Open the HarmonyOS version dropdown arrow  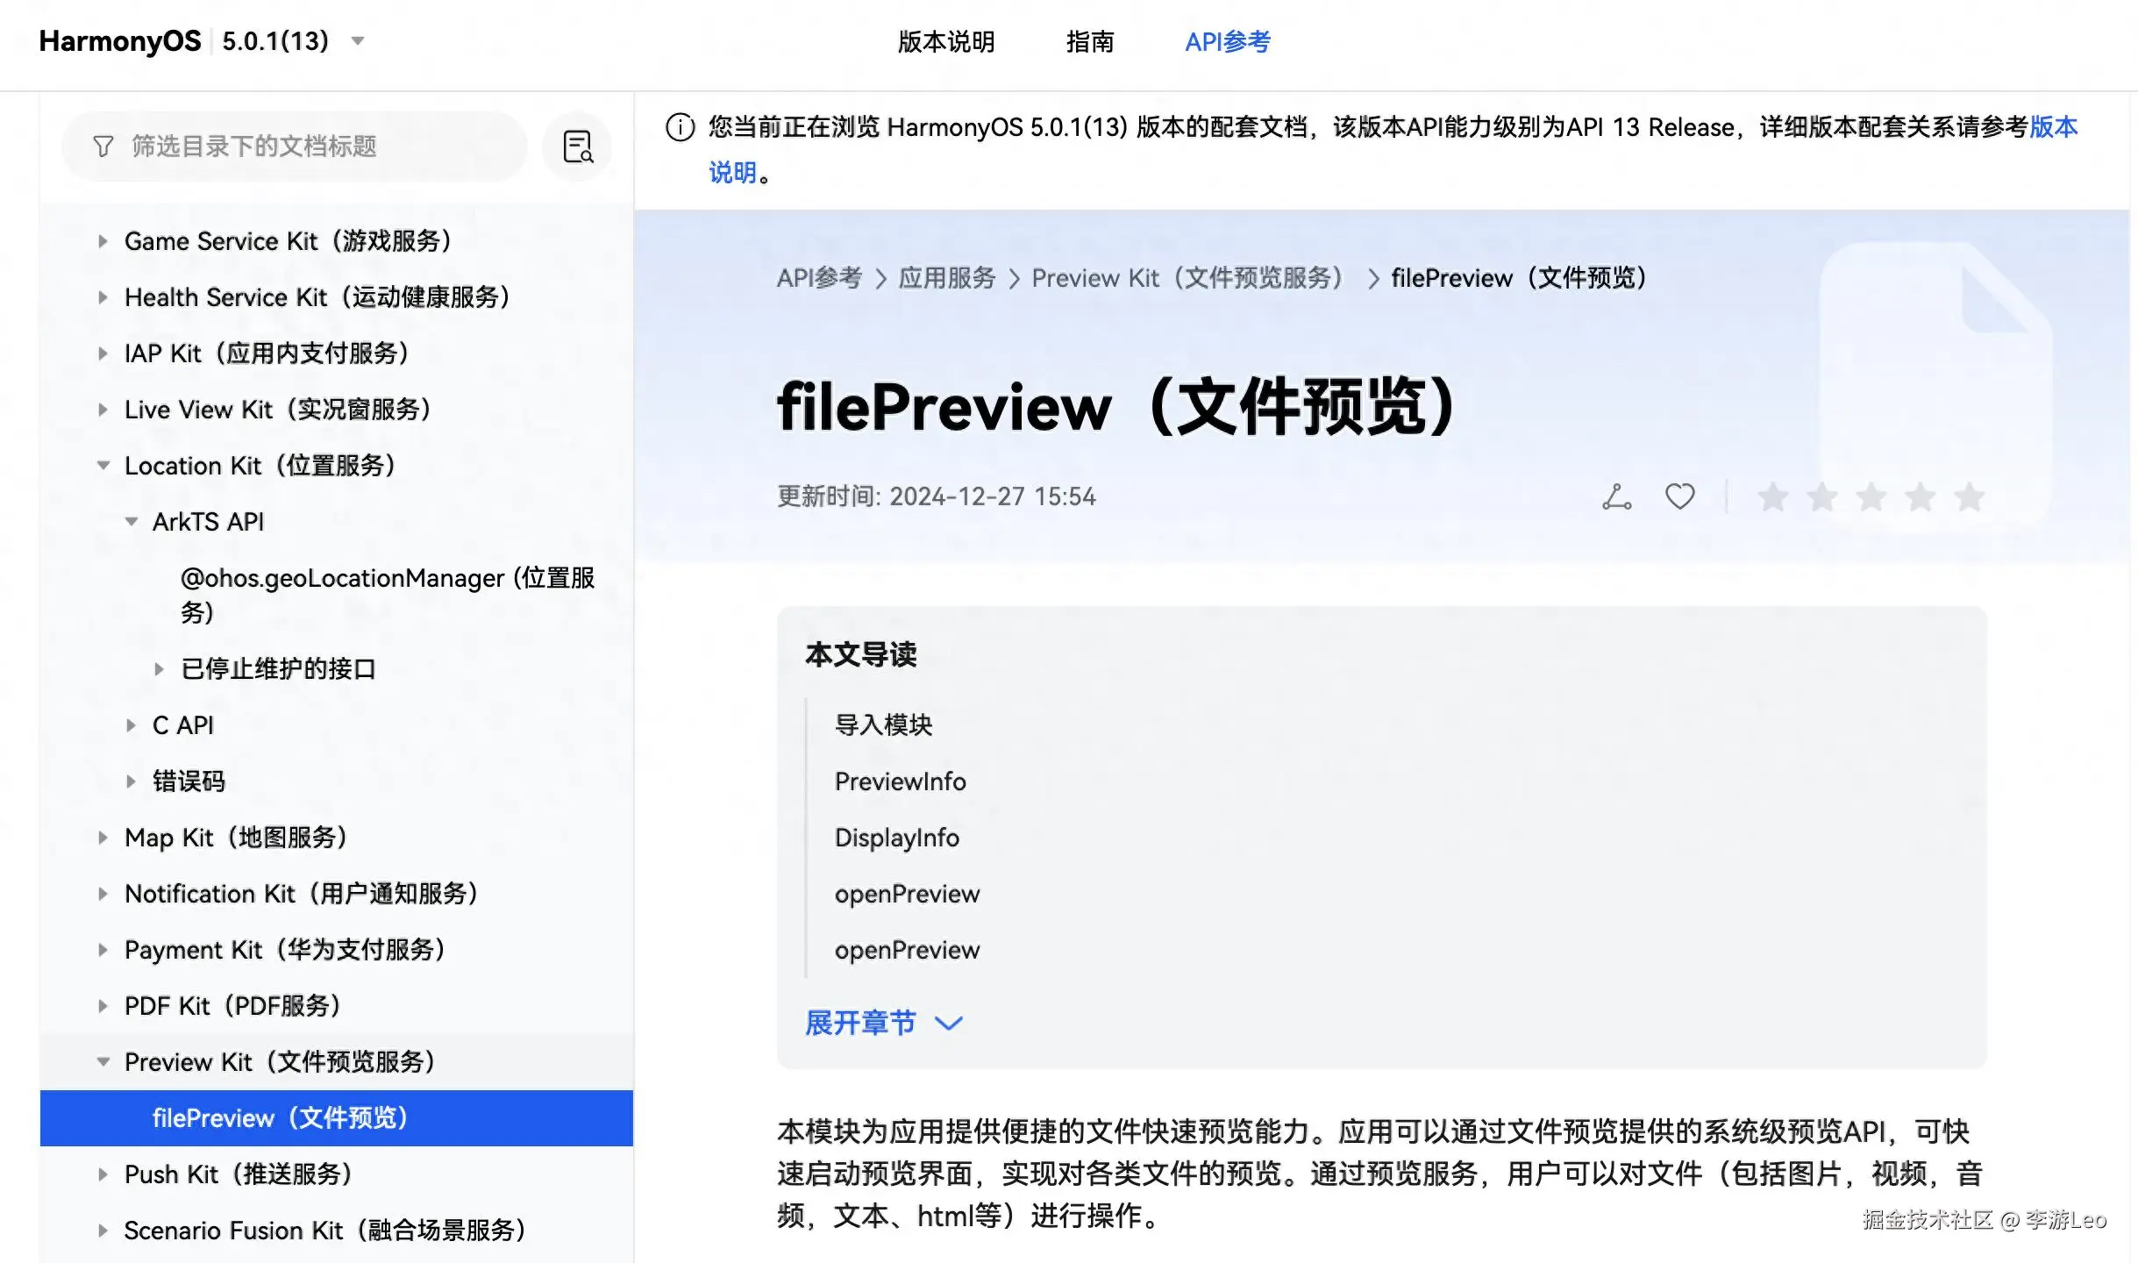click(357, 40)
